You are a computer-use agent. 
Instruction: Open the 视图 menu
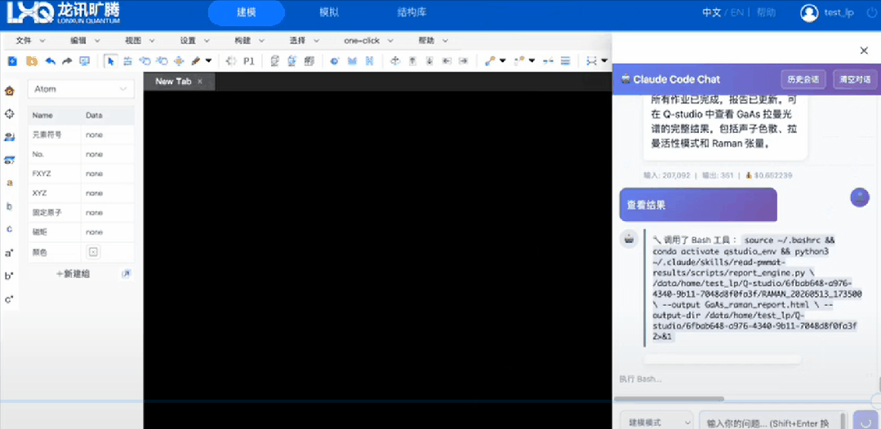pos(140,41)
